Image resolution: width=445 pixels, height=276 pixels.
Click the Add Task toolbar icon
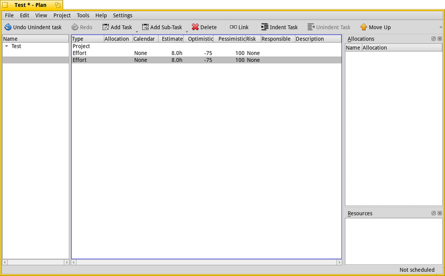[106, 27]
